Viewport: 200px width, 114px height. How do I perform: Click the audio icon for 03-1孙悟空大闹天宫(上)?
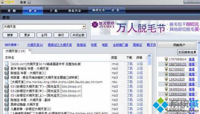(x=6, y=96)
